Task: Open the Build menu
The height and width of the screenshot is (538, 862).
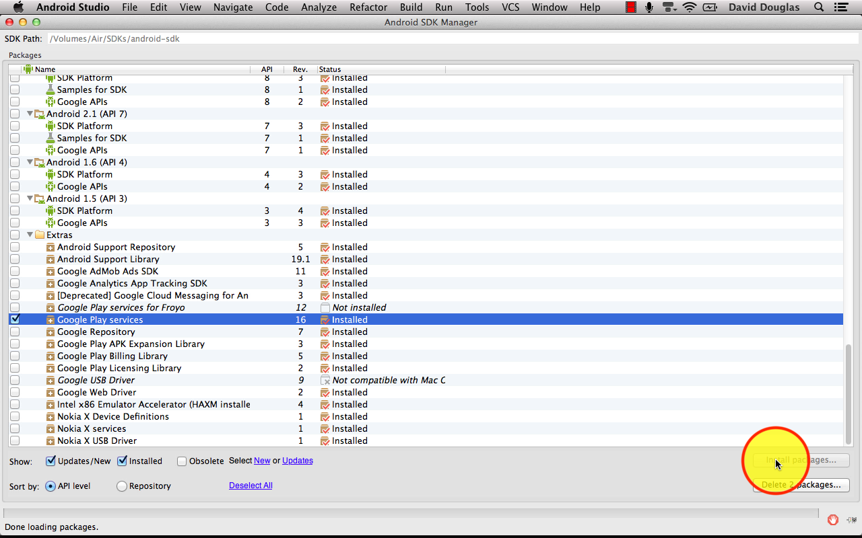Action: (x=411, y=7)
